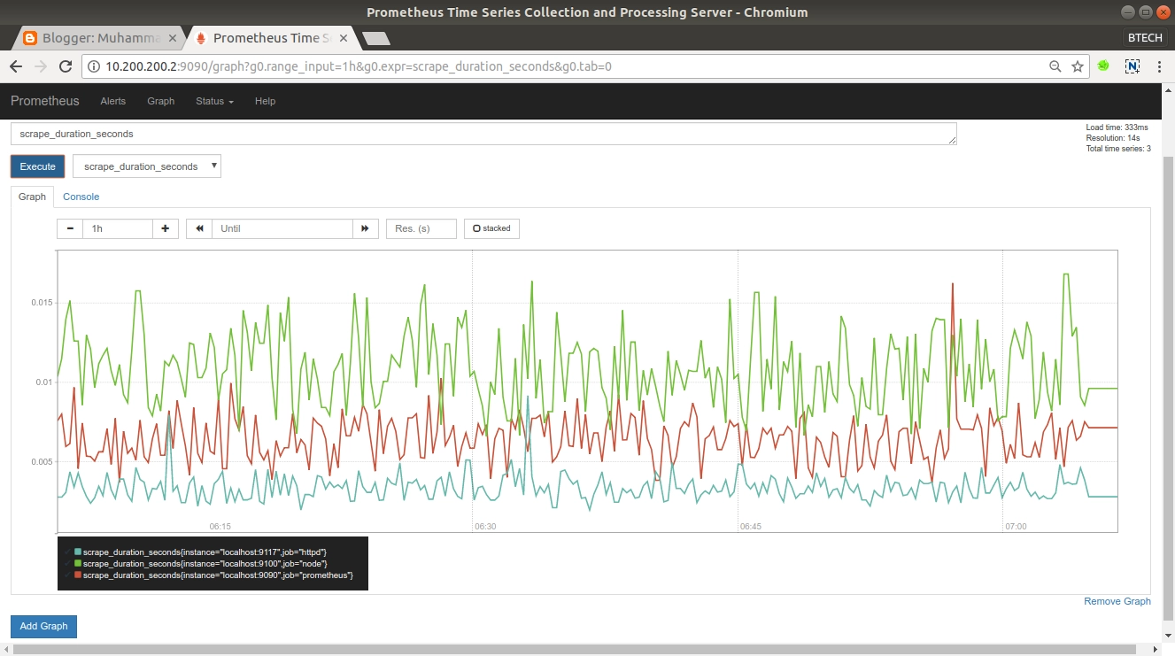
Task: Click the red prometheus legend color swatch
Action: click(78, 575)
